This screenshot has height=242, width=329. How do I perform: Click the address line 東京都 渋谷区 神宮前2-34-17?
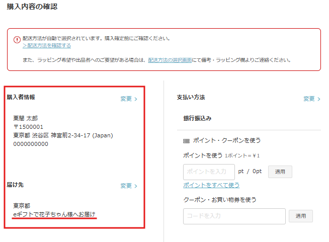tap(63, 135)
